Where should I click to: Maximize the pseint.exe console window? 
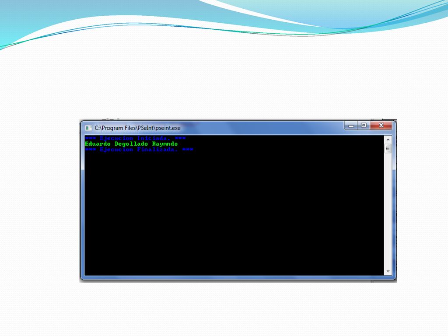(x=364, y=126)
